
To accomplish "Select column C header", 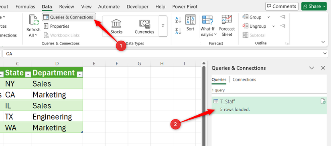I will [18, 63].
